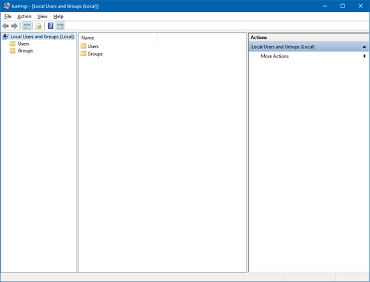
Task: Select Local Users and Groups (Local) root node
Action: tap(42, 37)
